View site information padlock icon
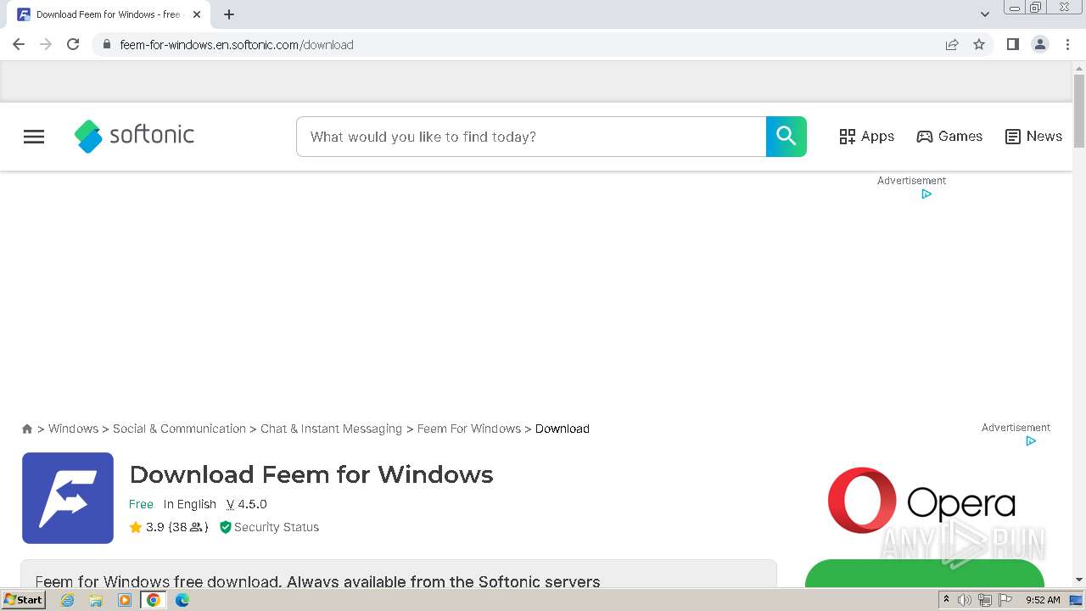This screenshot has width=1086, height=611. click(x=106, y=44)
